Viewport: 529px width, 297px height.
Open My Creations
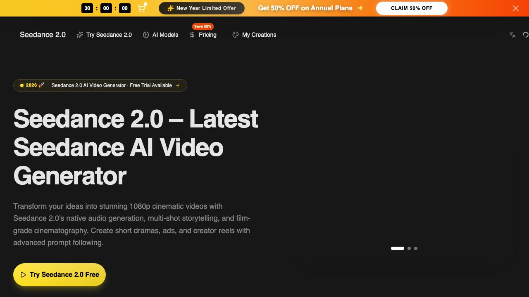click(254, 35)
